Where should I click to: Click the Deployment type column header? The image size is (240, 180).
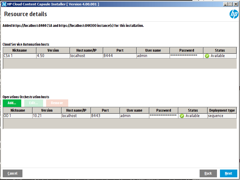[x=222, y=110]
